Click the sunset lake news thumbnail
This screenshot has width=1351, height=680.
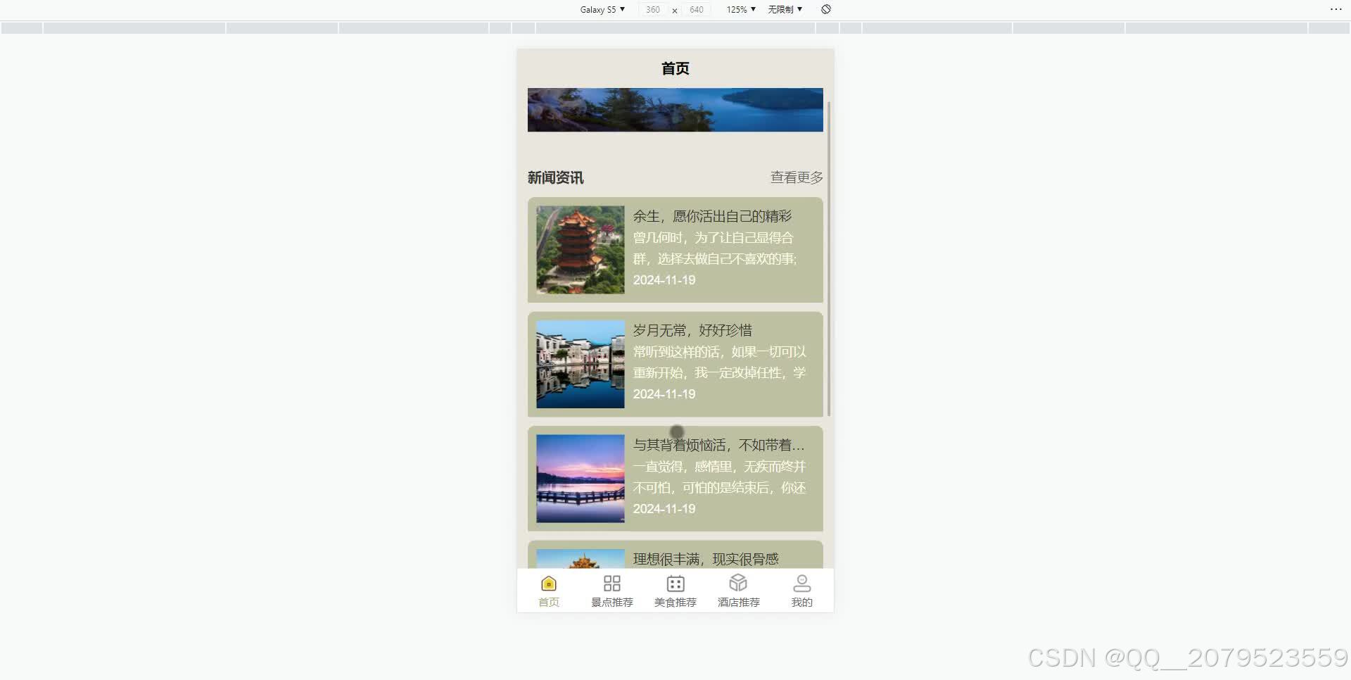[581, 479]
